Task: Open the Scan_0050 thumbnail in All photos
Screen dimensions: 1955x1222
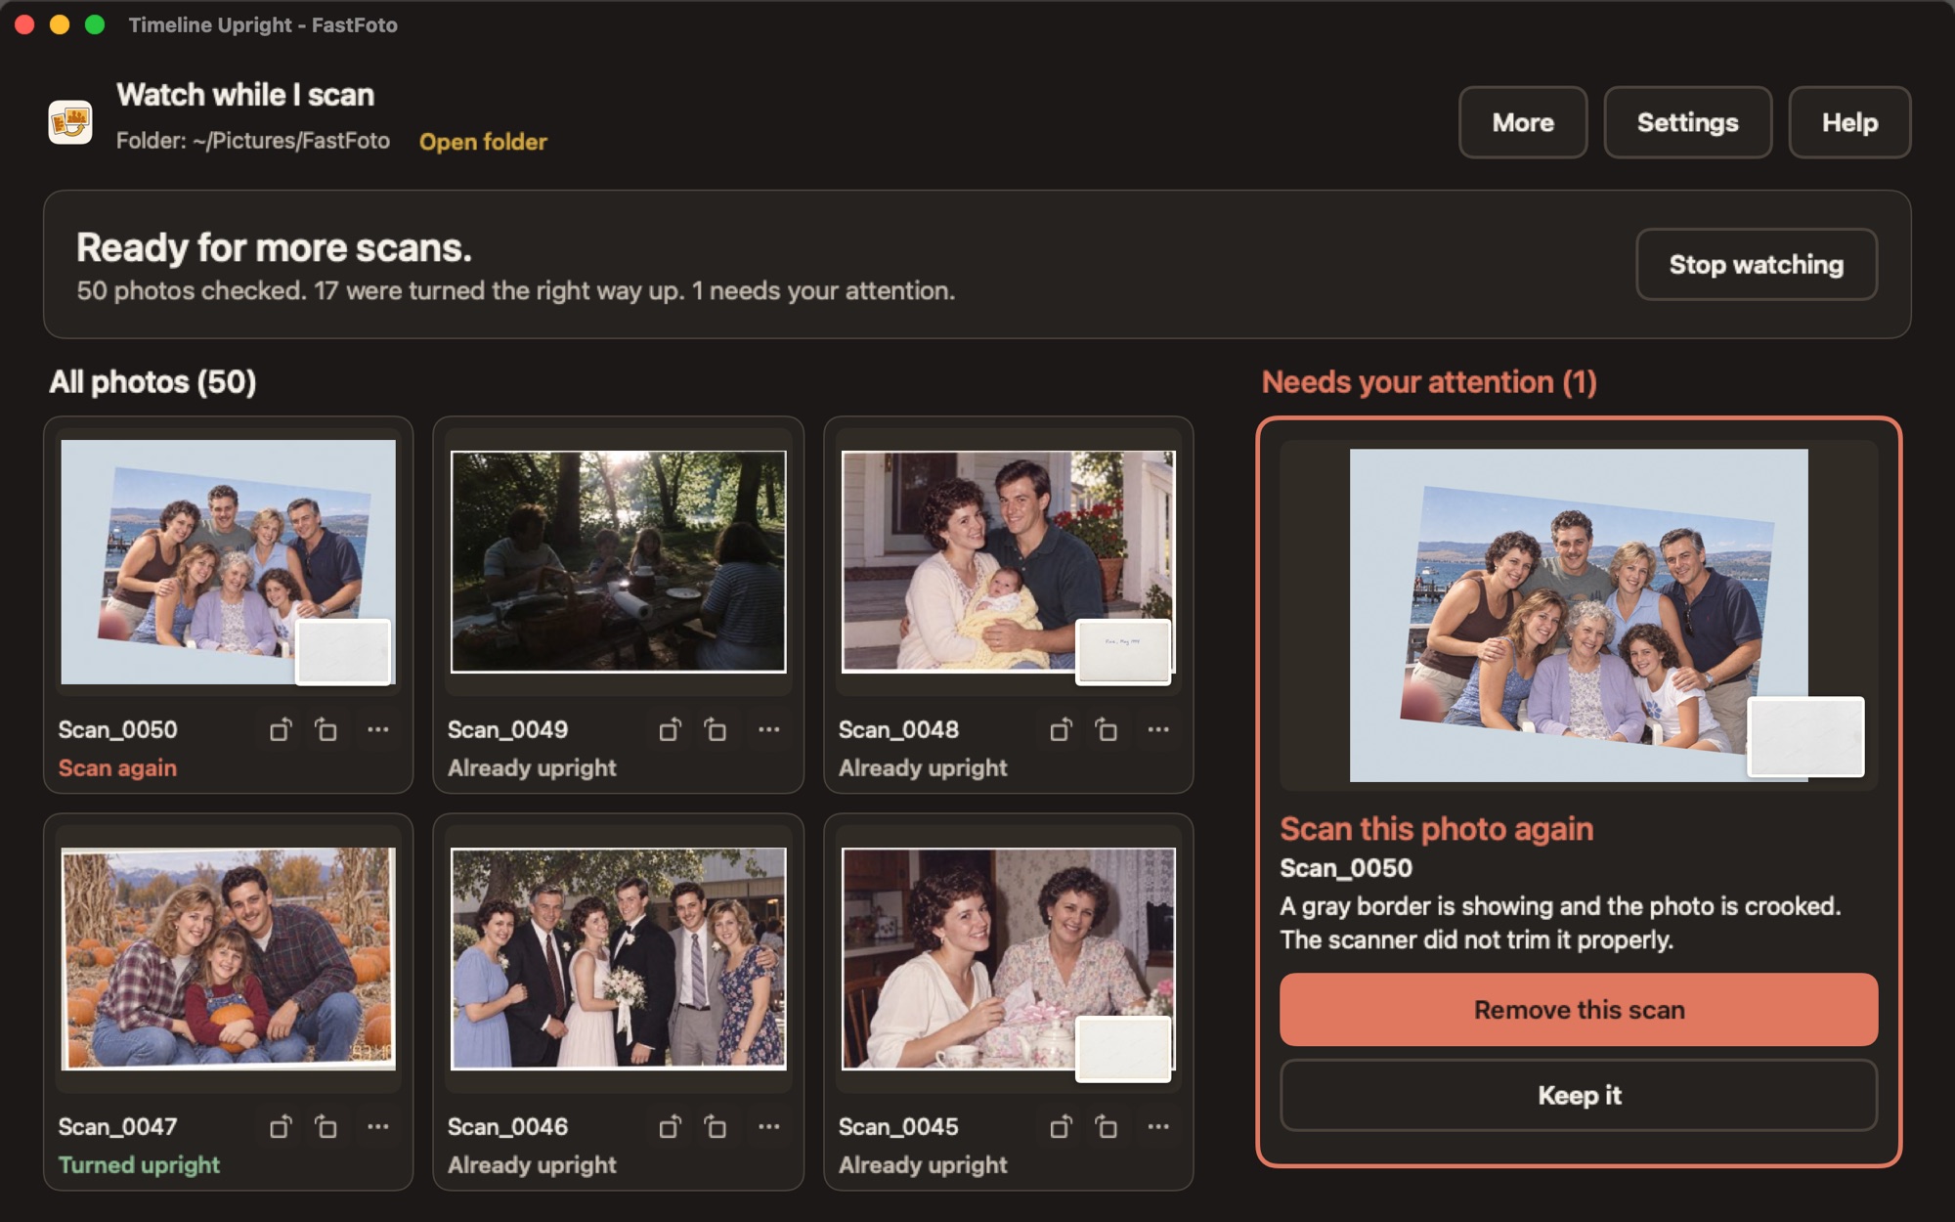Action: [228, 561]
